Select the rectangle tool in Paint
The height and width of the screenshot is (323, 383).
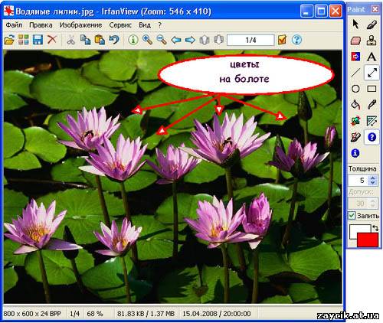[x=372, y=89]
